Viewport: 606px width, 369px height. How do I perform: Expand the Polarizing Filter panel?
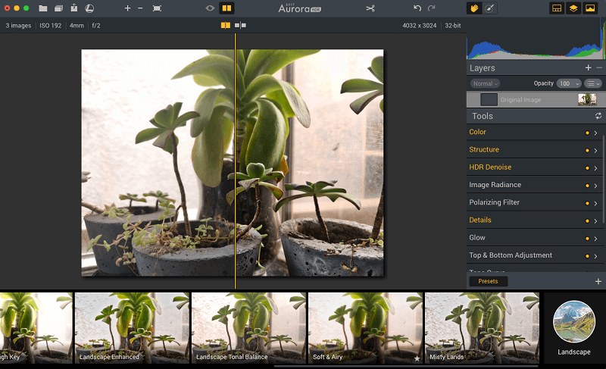595,203
